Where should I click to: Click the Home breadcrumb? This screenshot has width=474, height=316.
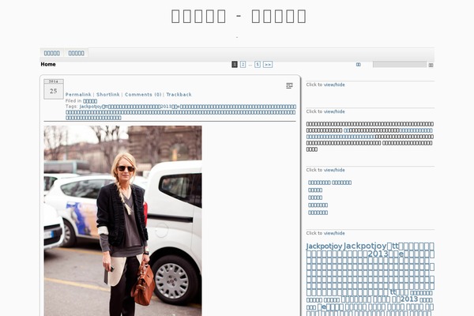coord(48,64)
